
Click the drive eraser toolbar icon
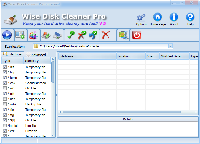(57, 35)
